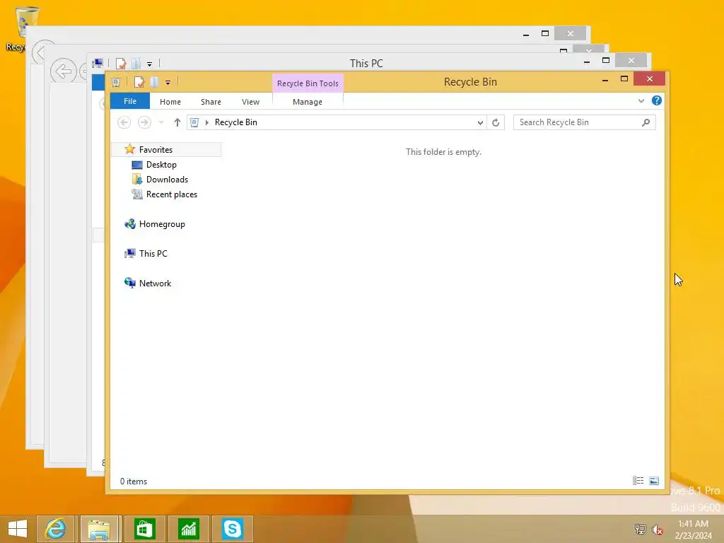Select Favorites in the navigation pane

(166, 150)
